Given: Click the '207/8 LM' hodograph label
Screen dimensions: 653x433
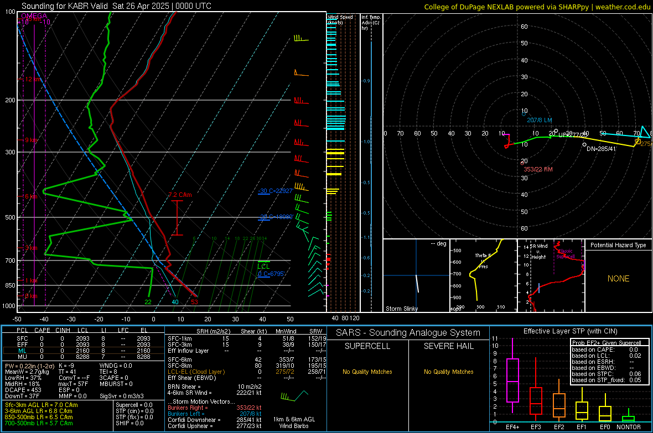Looking at the screenshot, I should point(540,120).
